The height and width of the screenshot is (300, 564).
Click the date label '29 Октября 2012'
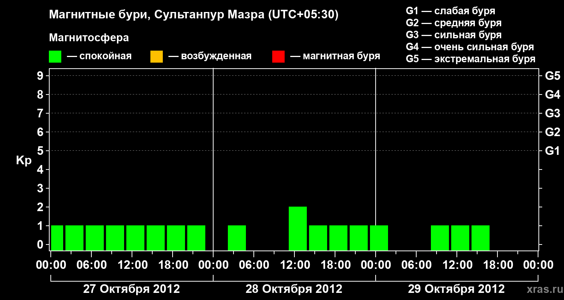(x=456, y=289)
